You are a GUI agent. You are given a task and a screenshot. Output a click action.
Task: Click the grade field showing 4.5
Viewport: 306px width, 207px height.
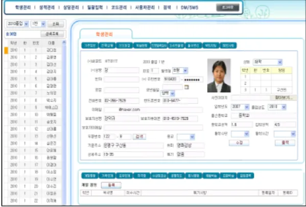tap(285, 124)
